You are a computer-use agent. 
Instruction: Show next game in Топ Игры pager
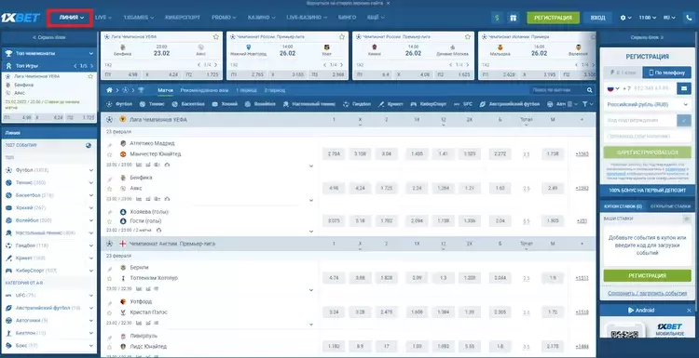pyautogui.click(x=92, y=66)
